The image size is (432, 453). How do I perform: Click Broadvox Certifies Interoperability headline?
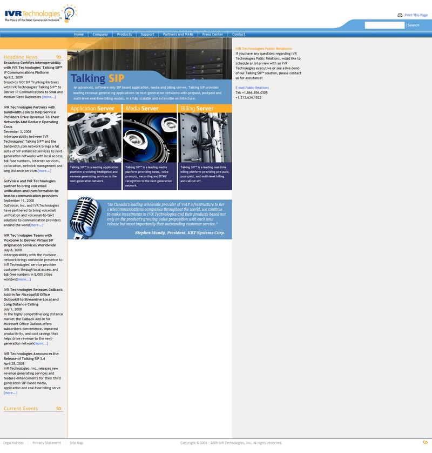click(33, 68)
